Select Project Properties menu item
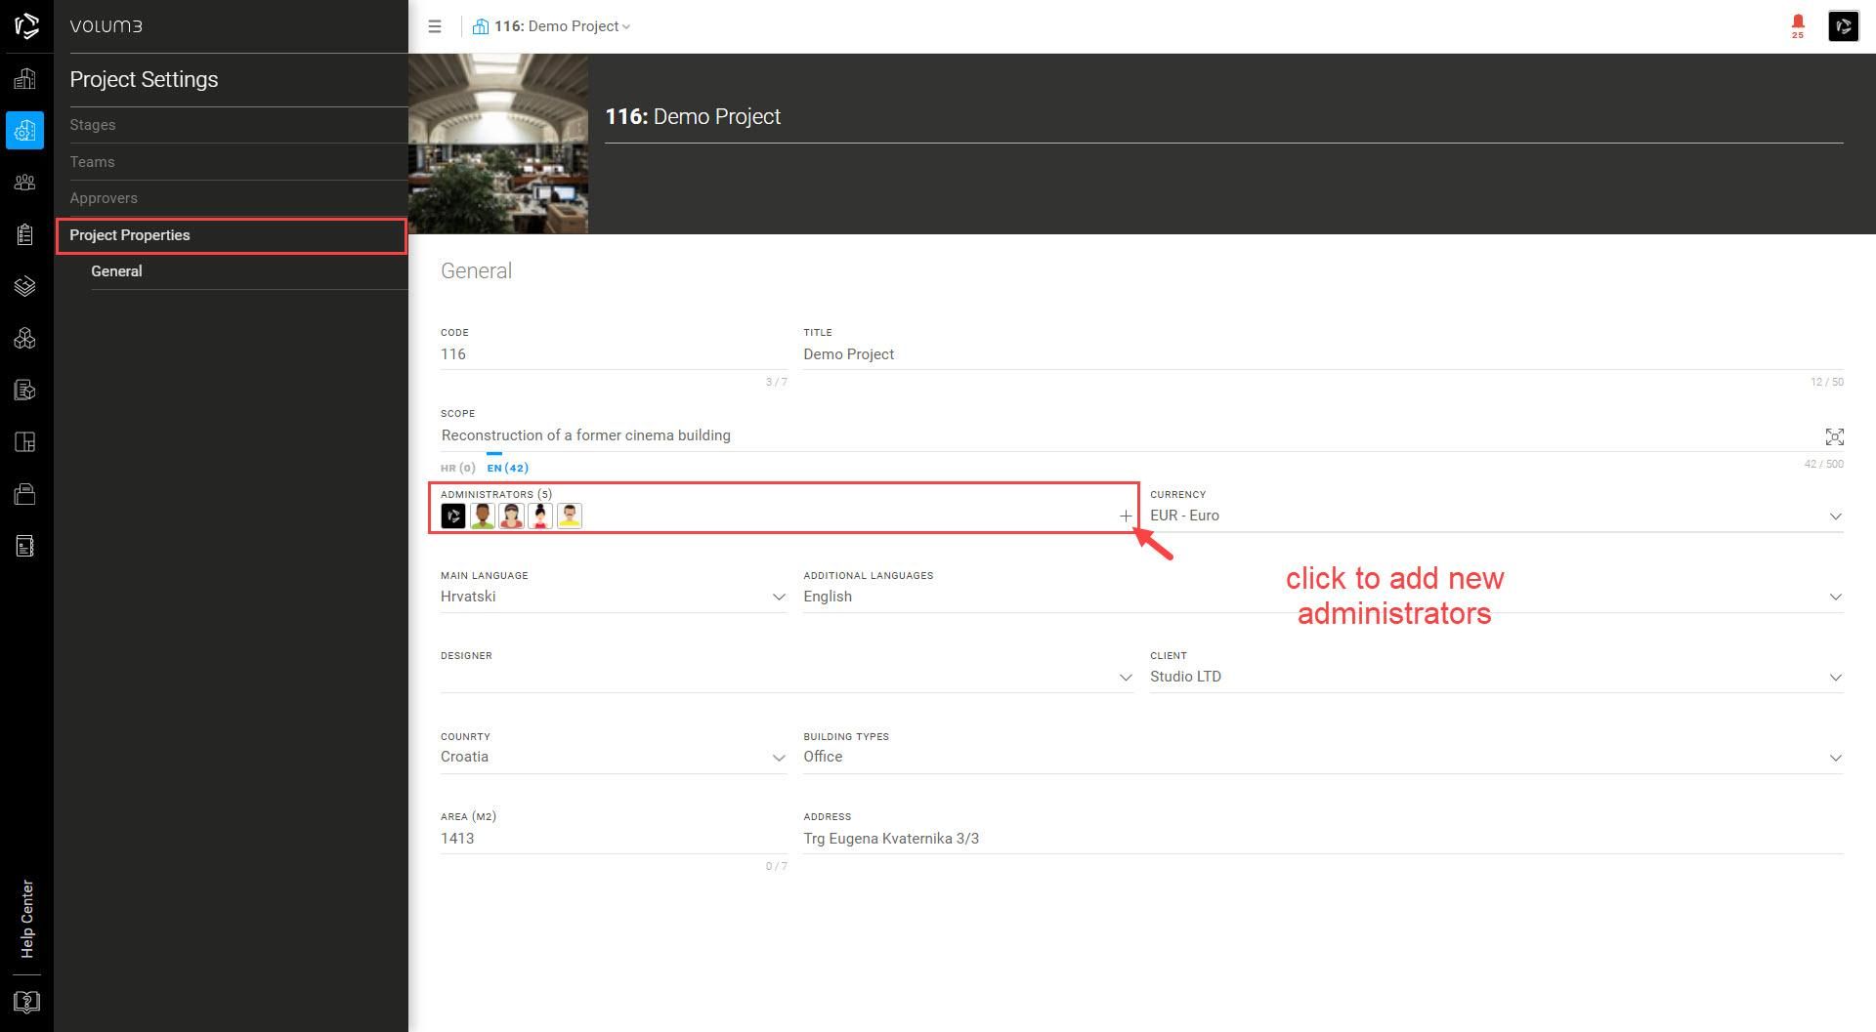 click(232, 235)
